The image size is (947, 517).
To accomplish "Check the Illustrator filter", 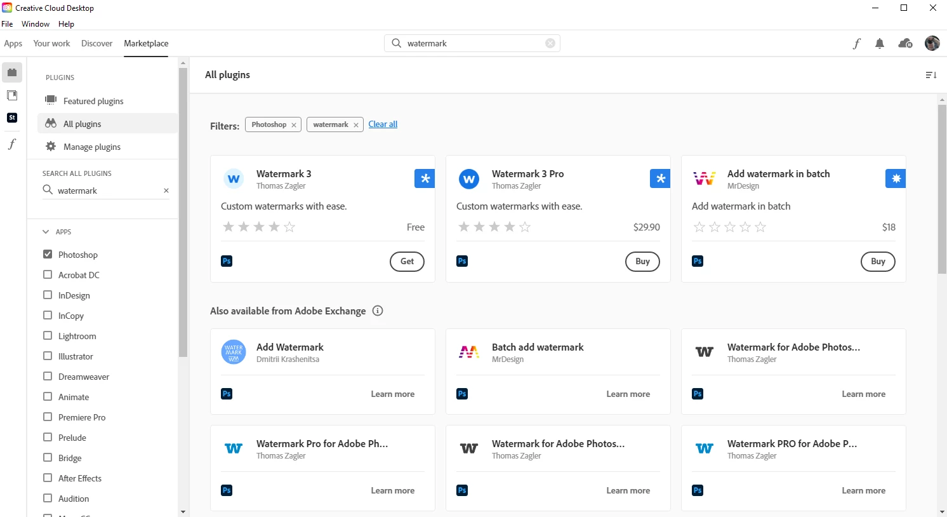I will pyautogui.click(x=48, y=356).
